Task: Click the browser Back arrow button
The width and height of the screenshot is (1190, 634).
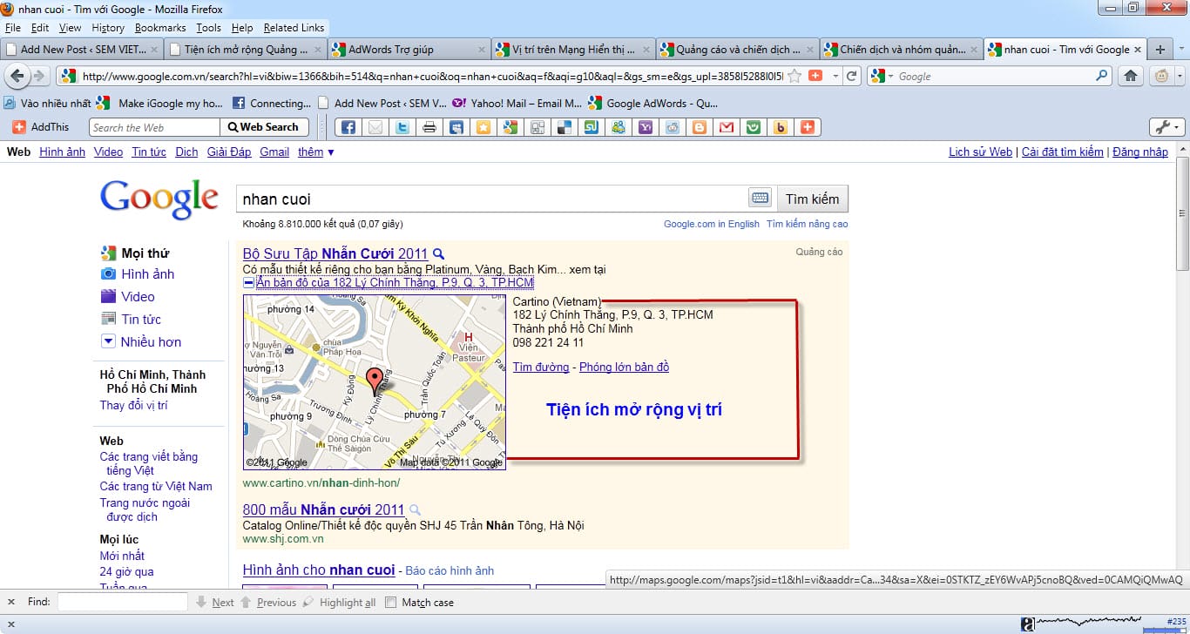Action: tap(17, 76)
